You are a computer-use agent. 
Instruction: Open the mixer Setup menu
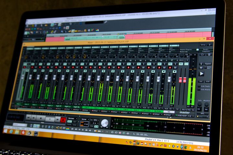[x=203, y=45]
